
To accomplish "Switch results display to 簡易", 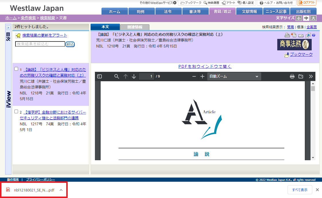I will [290, 27].
